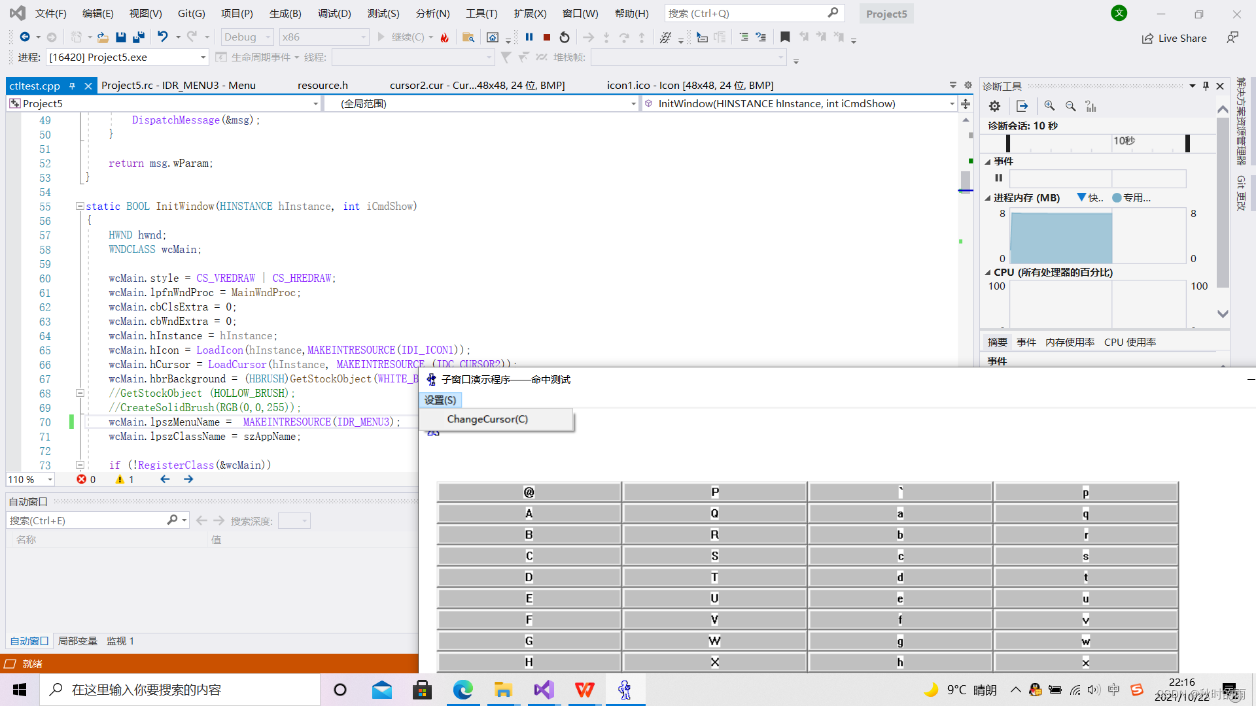1256x706 pixels.
Task: Click the red Stop Debugging icon
Action: (x=547, y=37)
